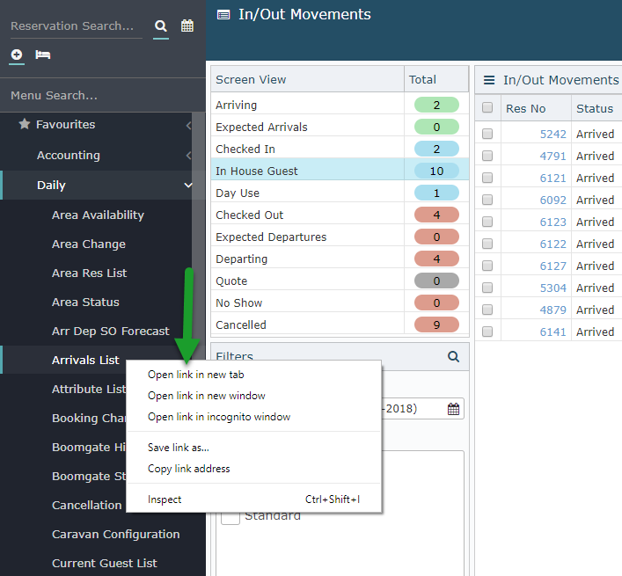Choose Open link in new tab

[195, 375]
